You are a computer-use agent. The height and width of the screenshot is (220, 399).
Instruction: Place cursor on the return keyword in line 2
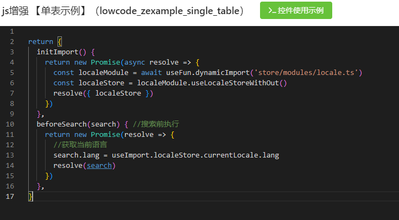click(41, 42)
